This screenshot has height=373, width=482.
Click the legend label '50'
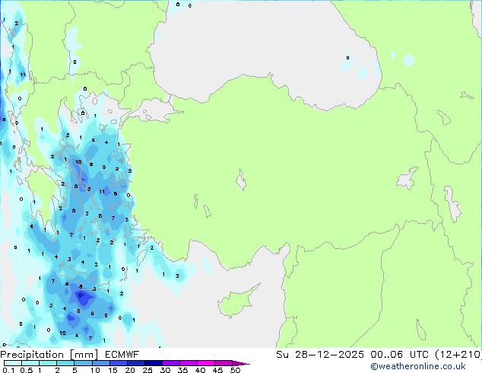[x=235, y=370]
